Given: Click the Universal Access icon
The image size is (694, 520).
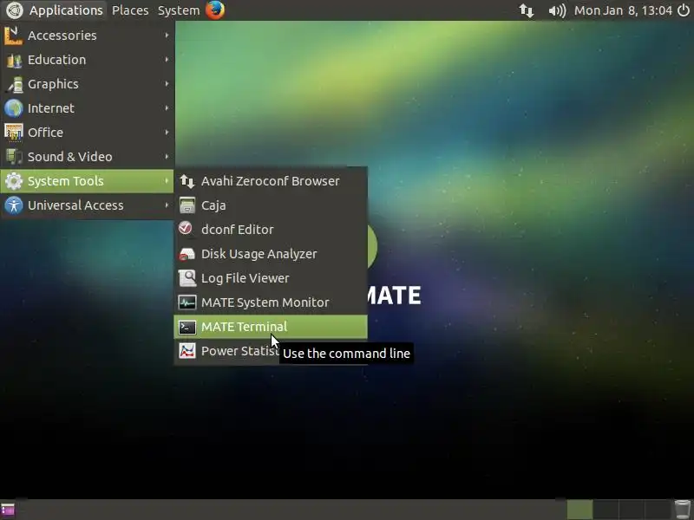Looking at the screenshot, I should [13, 205].
